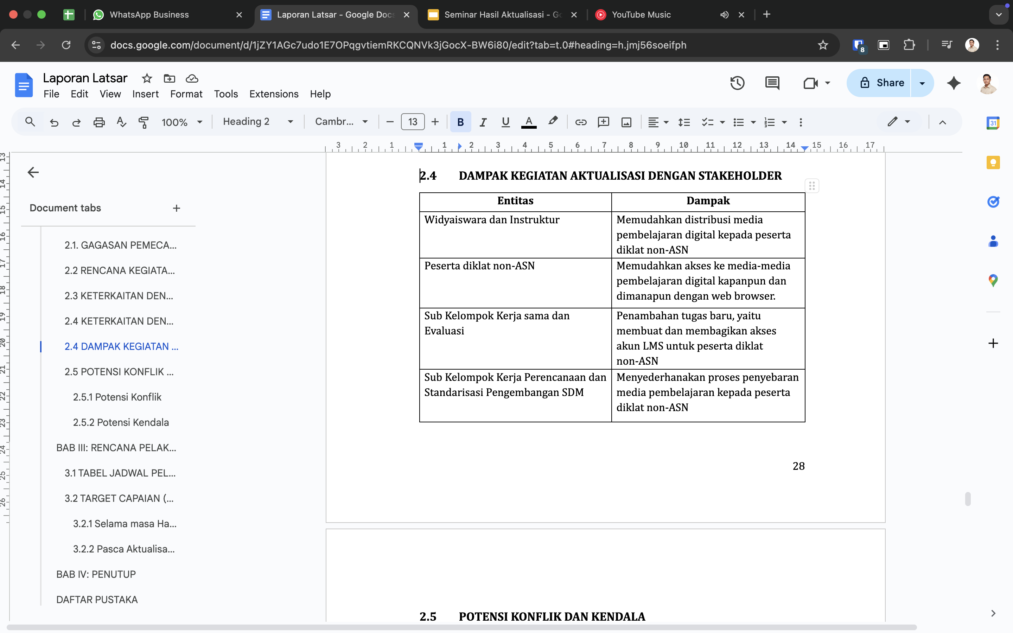
Task: Click the add comment toolbar icon
Action: coord(603,122)
